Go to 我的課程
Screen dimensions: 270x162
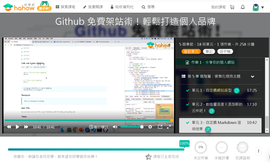[x=218, y=7]
